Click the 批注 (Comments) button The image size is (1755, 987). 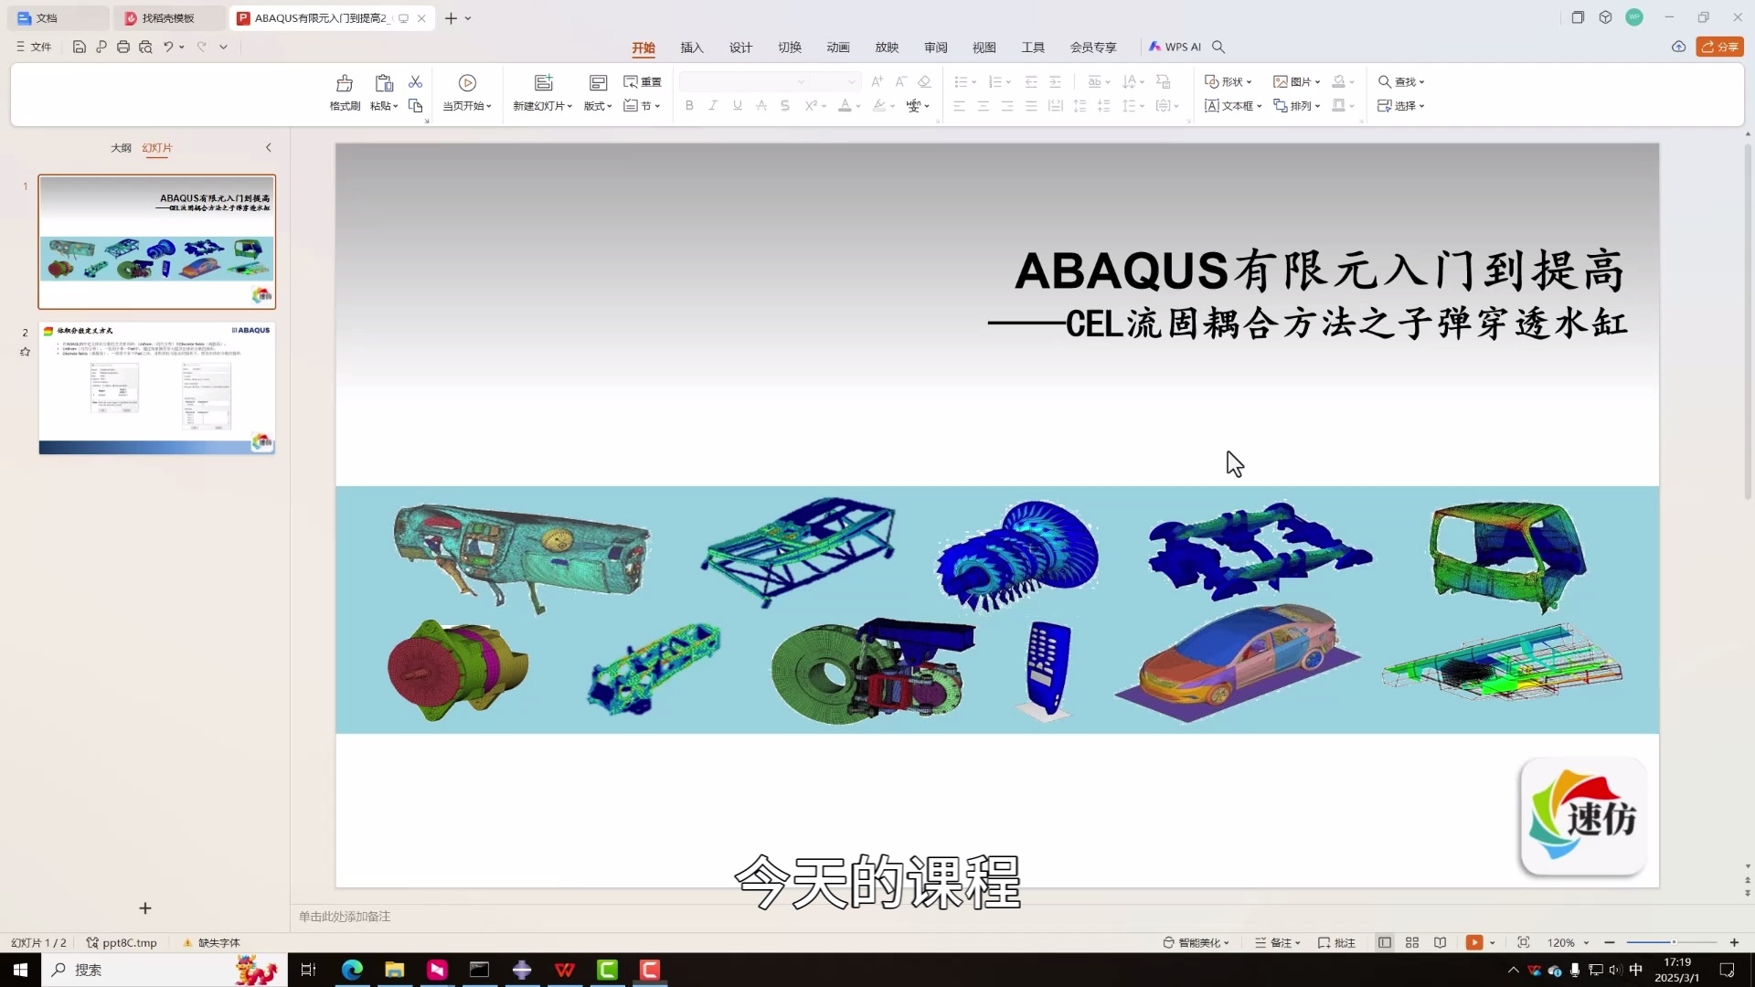(x=1337, y=942)
